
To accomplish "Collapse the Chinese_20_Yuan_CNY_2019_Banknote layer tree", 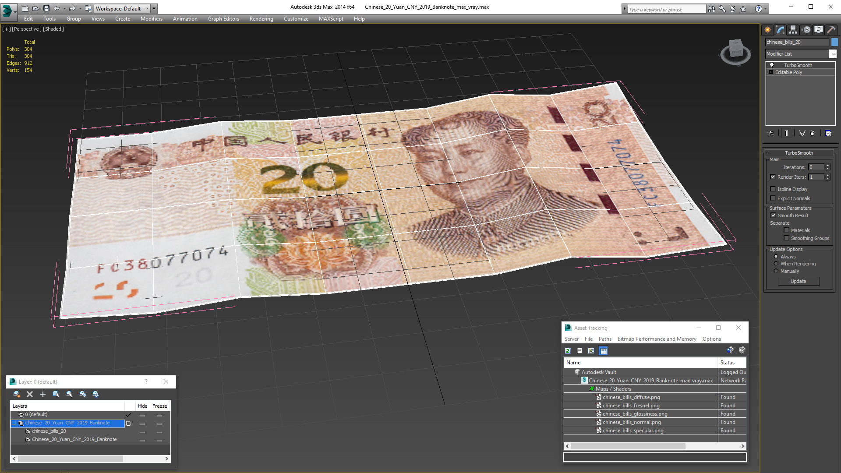I will pyautogui.click(x=14, y=423).
